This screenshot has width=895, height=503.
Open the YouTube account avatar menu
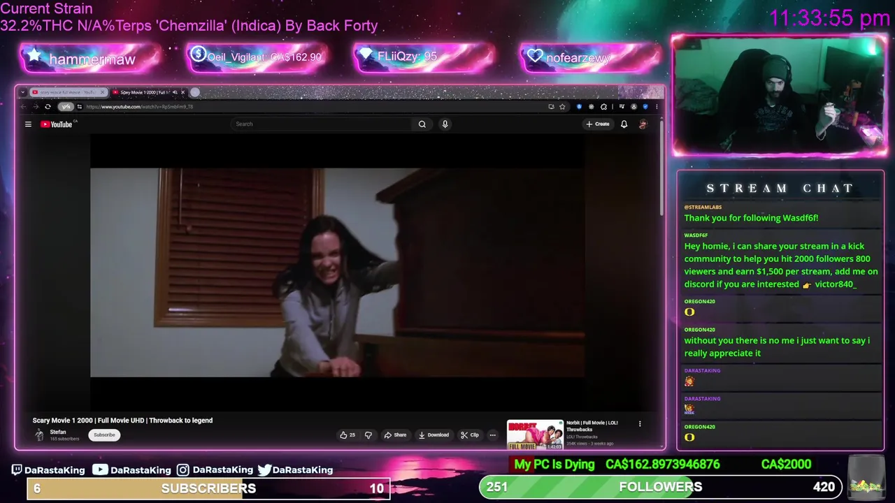point(643,124)
